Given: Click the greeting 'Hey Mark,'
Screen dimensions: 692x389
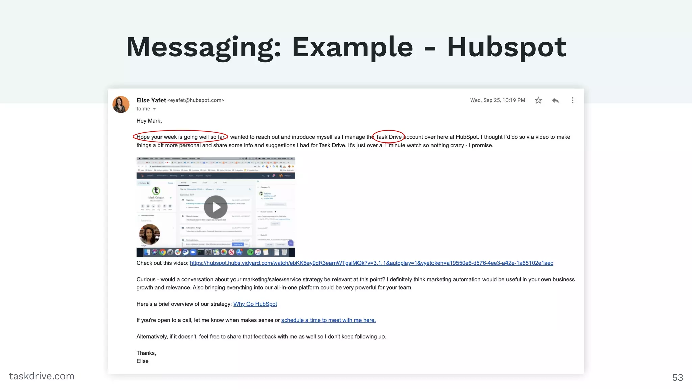Looking at the screenshot, I should [x=149, y=121].
